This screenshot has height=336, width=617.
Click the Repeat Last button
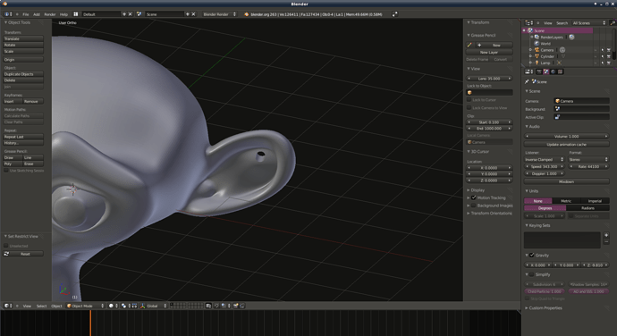tap(23, 137)
